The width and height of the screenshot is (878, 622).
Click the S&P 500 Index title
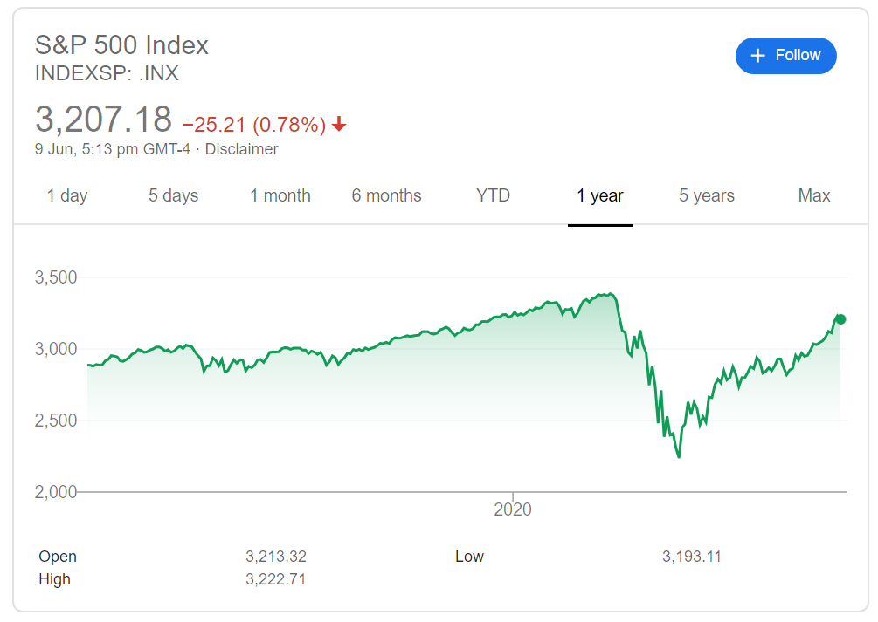tap(121, 44)
